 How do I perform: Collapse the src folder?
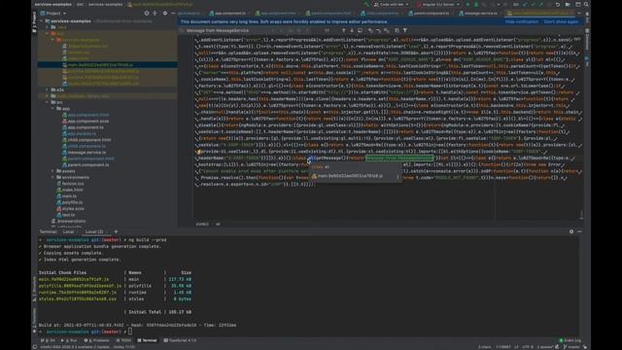point(48,102)
